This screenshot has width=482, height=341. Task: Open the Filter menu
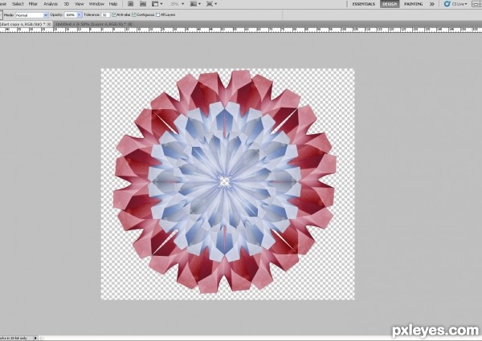(x=33, y=4)
